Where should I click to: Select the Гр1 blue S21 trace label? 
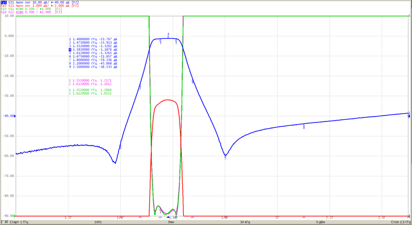click(x=4, y=2)
